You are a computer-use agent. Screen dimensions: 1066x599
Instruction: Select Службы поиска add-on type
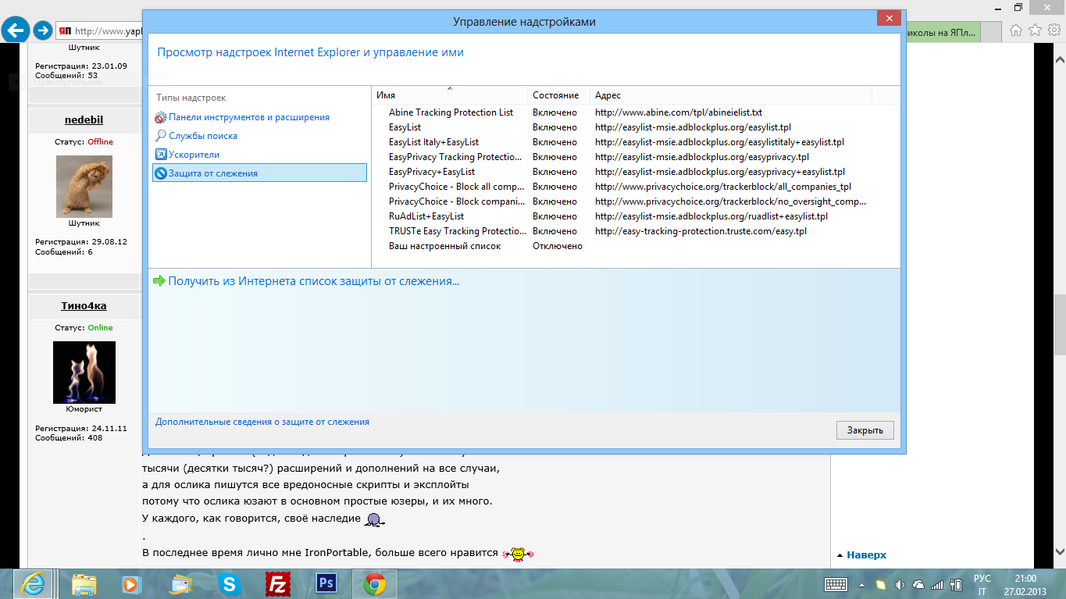(x=202, y=136)
